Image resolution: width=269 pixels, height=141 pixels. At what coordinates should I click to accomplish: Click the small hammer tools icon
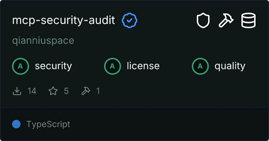[x=86, y=91]
